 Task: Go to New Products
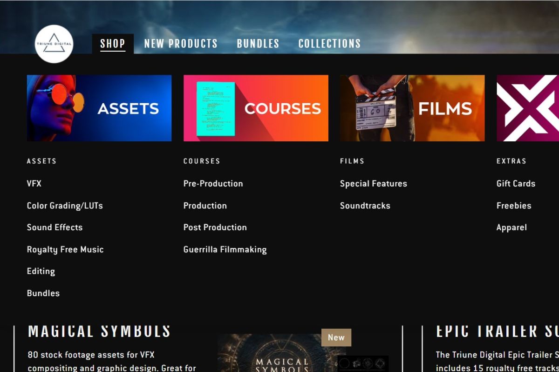181,44
